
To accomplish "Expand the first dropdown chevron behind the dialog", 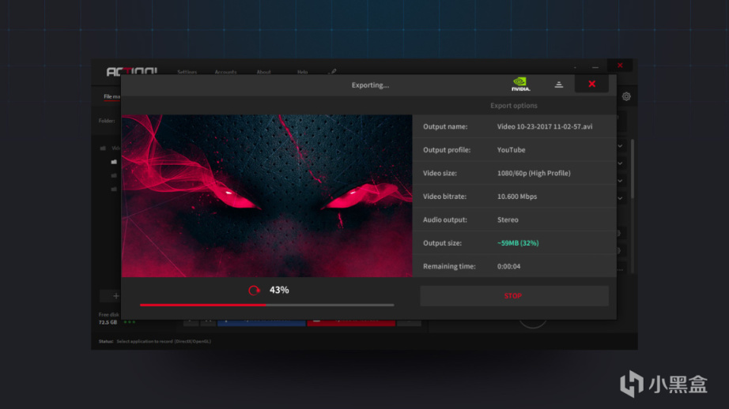I will pyautogui.click(x=620, y=146).
